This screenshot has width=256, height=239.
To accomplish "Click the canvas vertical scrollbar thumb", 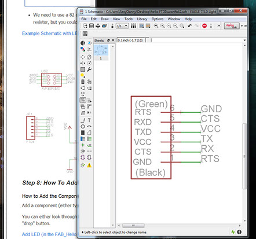I will (244, 156).
